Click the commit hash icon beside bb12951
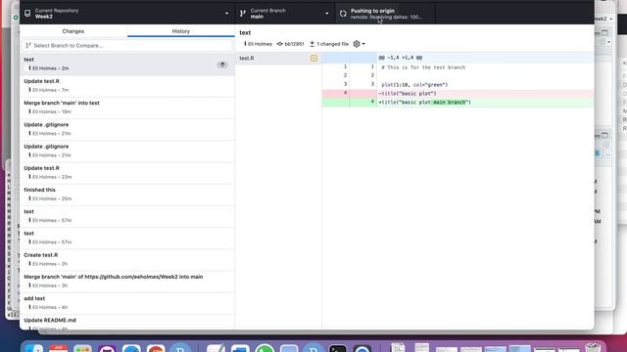Screen dimensions: 627x352 point(280,44)
